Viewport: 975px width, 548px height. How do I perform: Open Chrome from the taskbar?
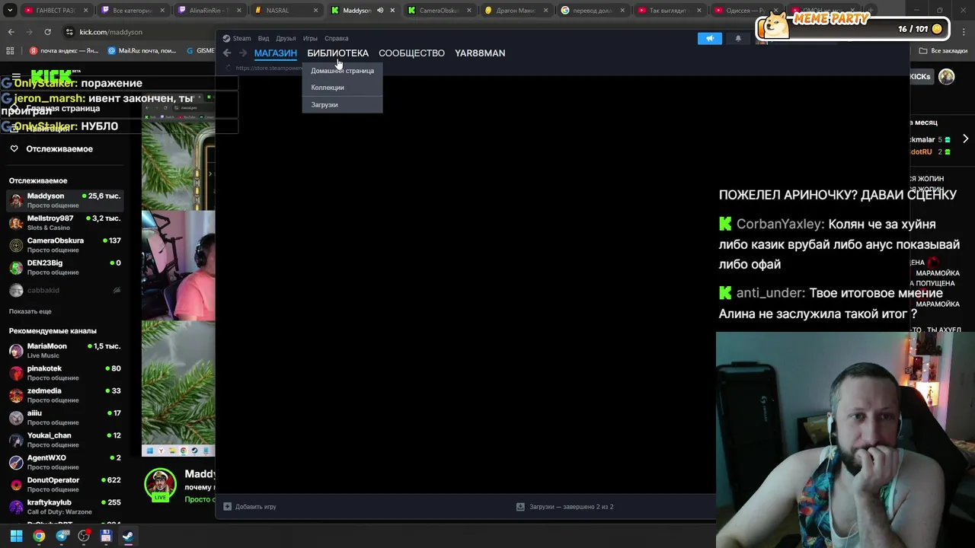(x=39, y=536)
